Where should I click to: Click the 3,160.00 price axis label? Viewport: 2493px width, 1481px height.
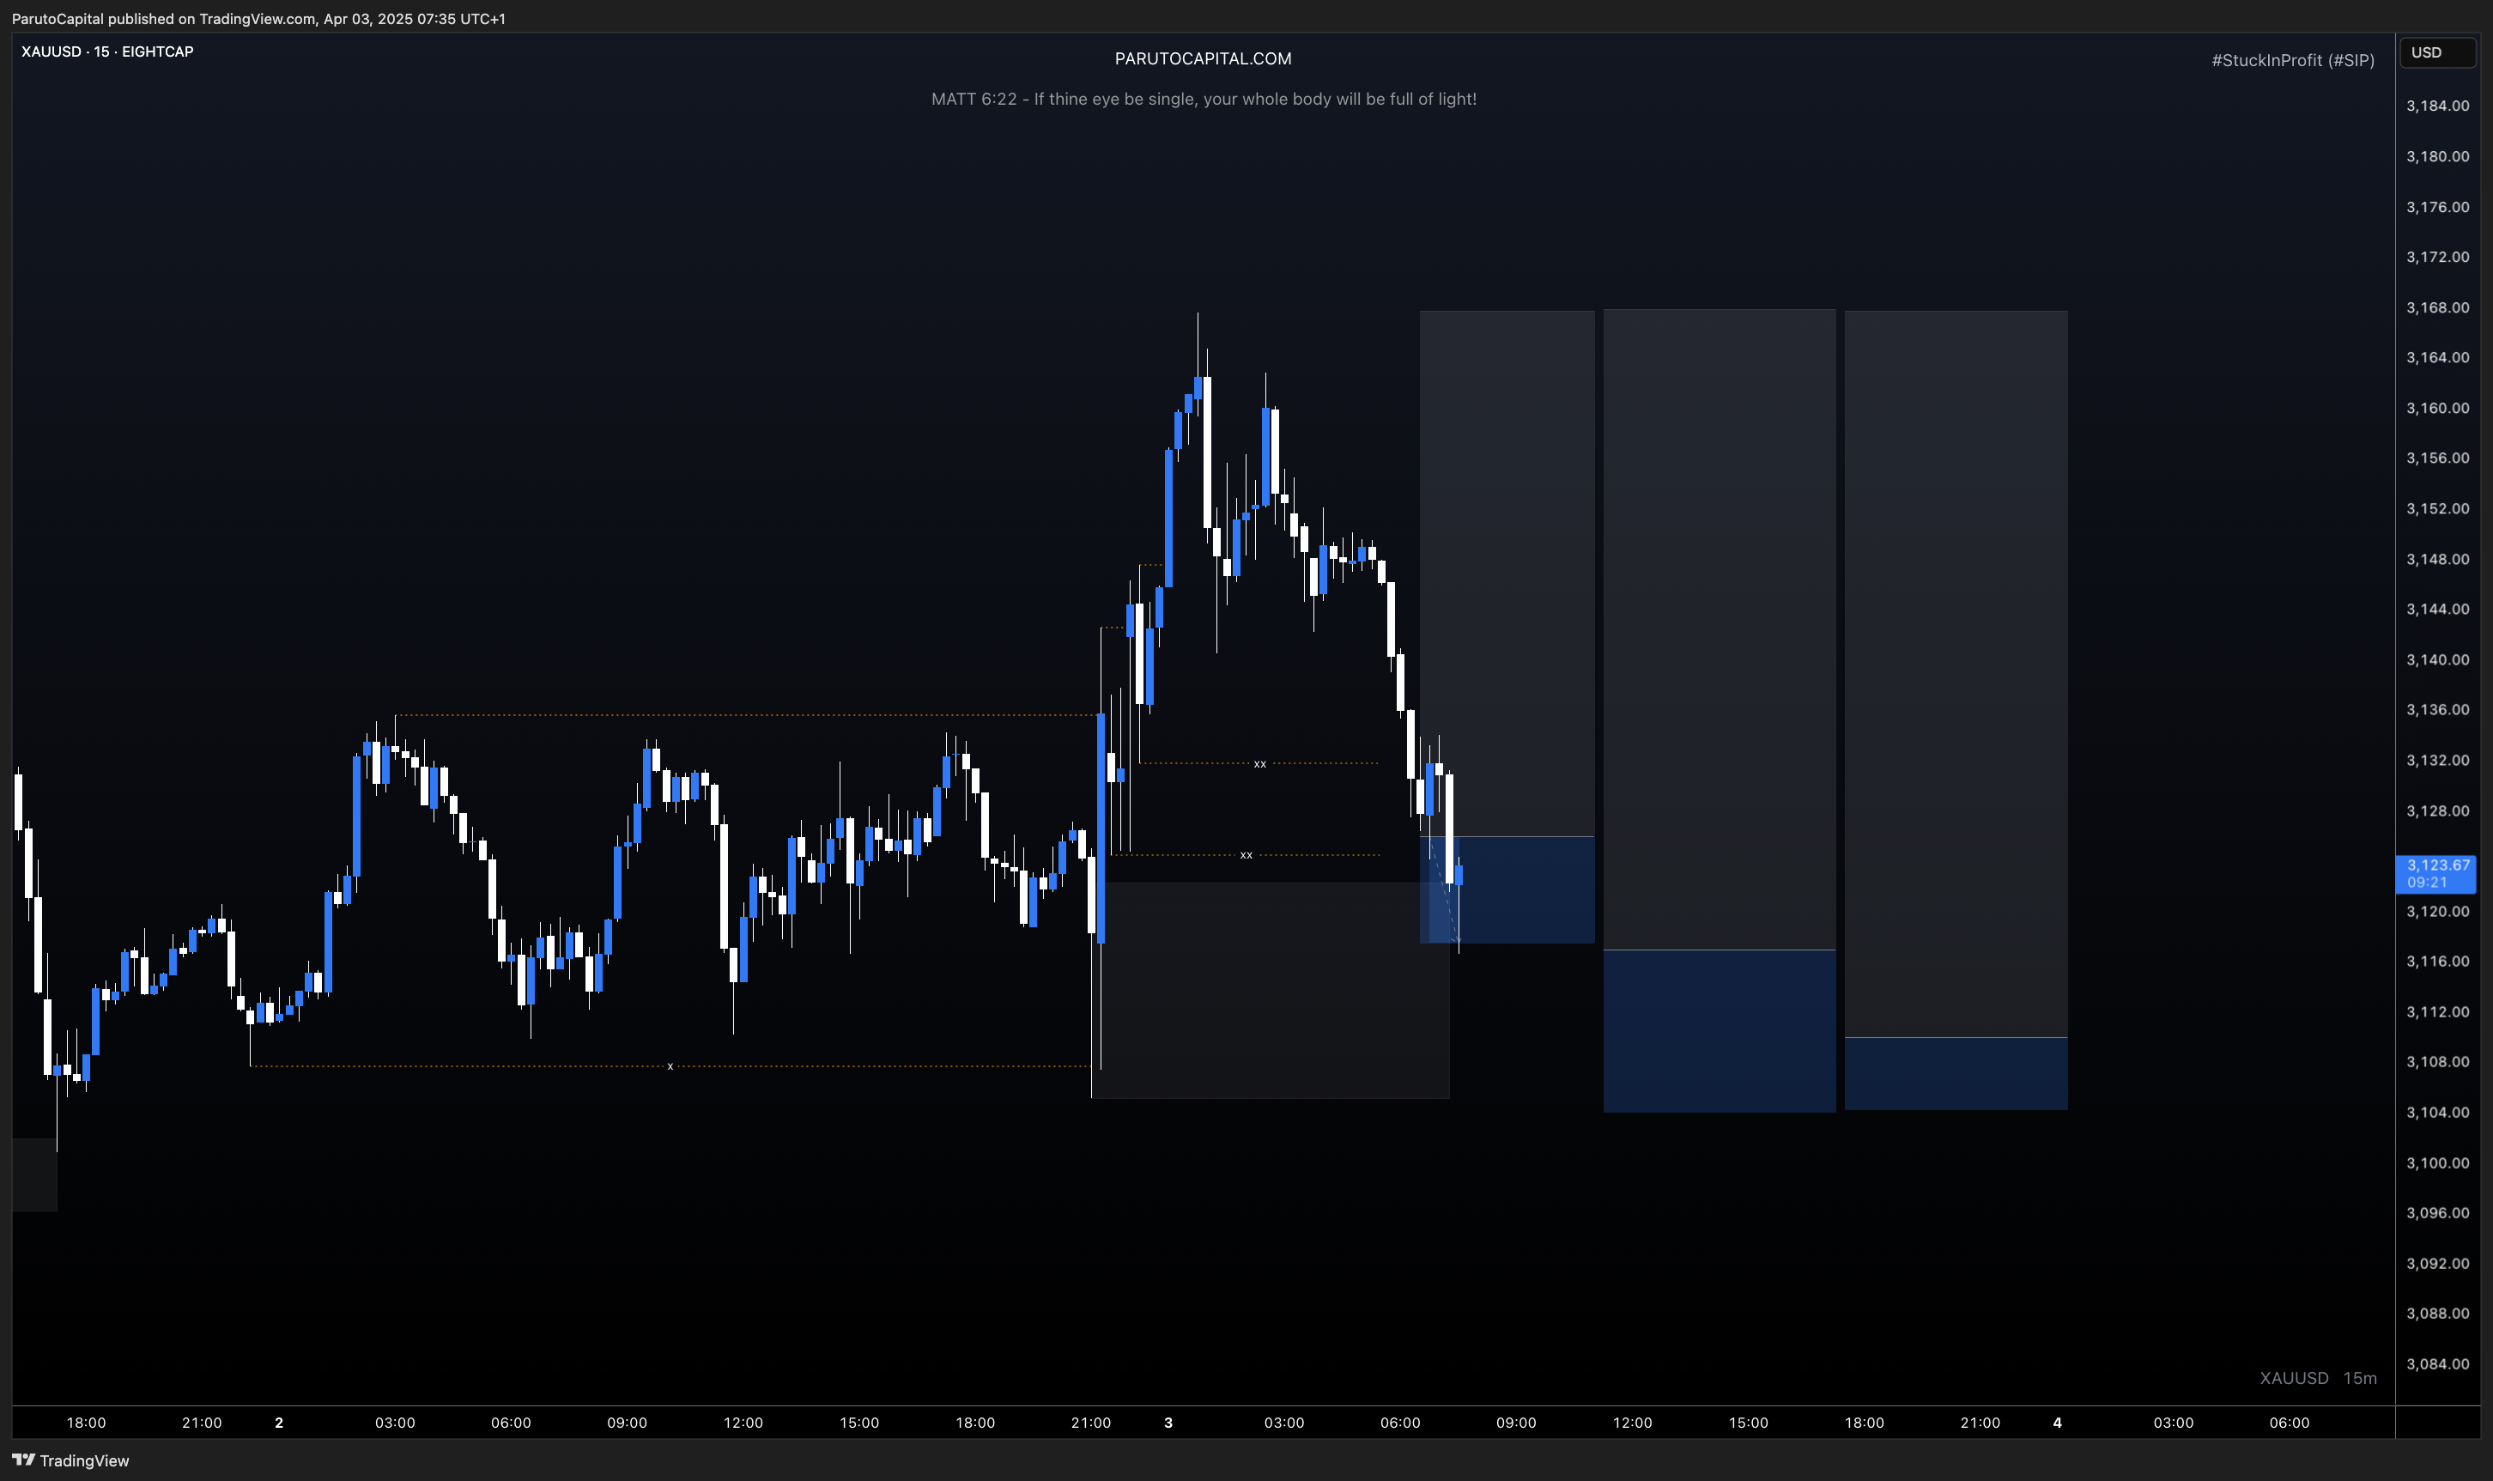[x=2437, y=408]
